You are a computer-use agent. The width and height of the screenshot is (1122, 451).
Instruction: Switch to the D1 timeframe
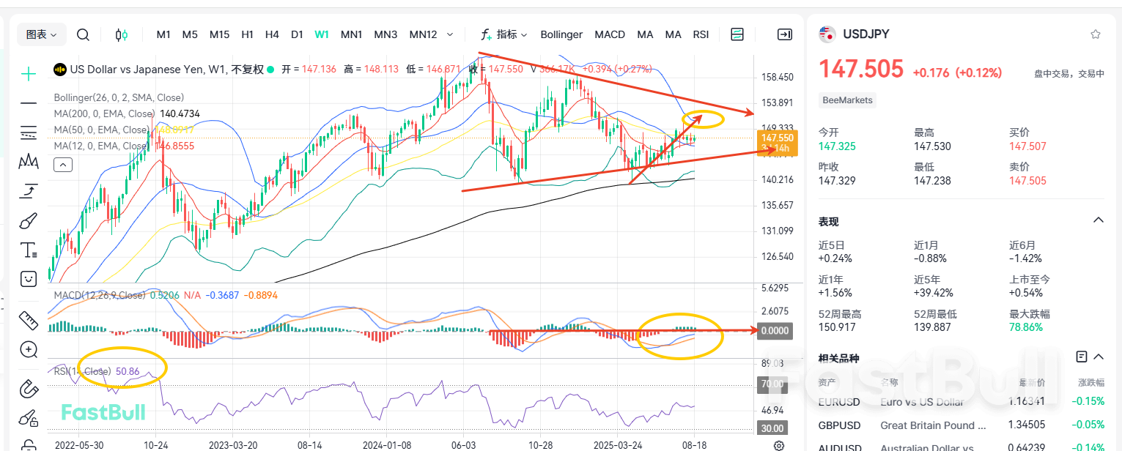click(x=297, y=34)
